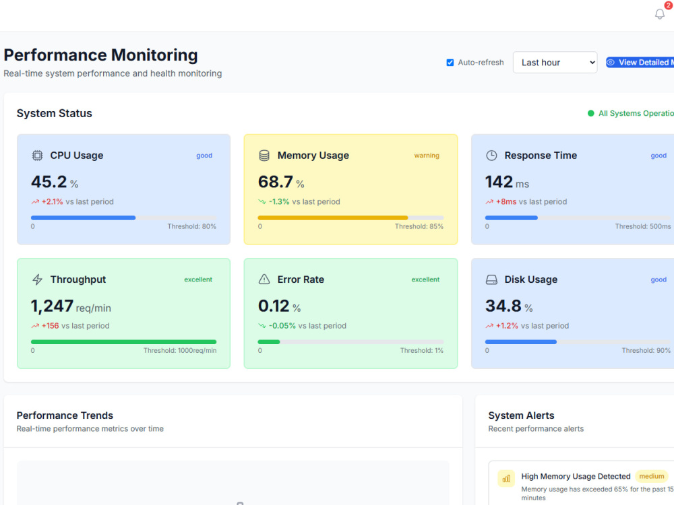Click the red notification count badge

[669, 5]
